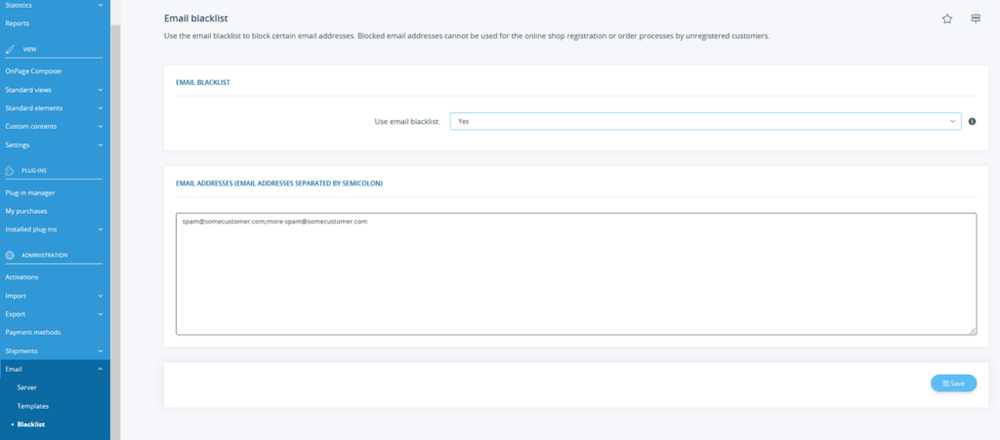Go to My purchases
This screenshot has width=1000, height=440.
point(26,211)
